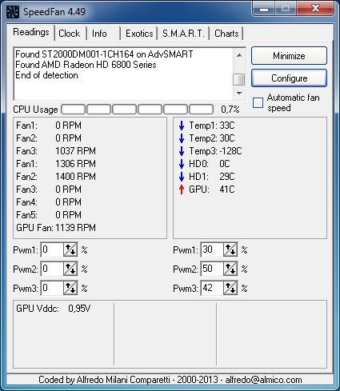Click right Pwm1 field showing 30

[x=212, y=249]
